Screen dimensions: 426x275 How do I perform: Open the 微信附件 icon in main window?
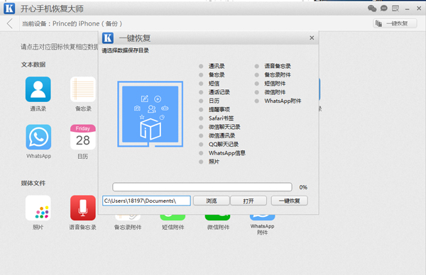click(x=218, y=218)
